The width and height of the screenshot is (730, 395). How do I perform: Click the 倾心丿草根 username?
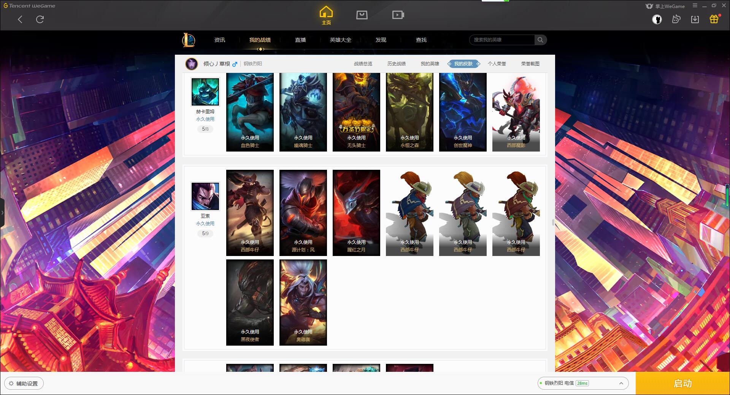click(x=217, y=64)
